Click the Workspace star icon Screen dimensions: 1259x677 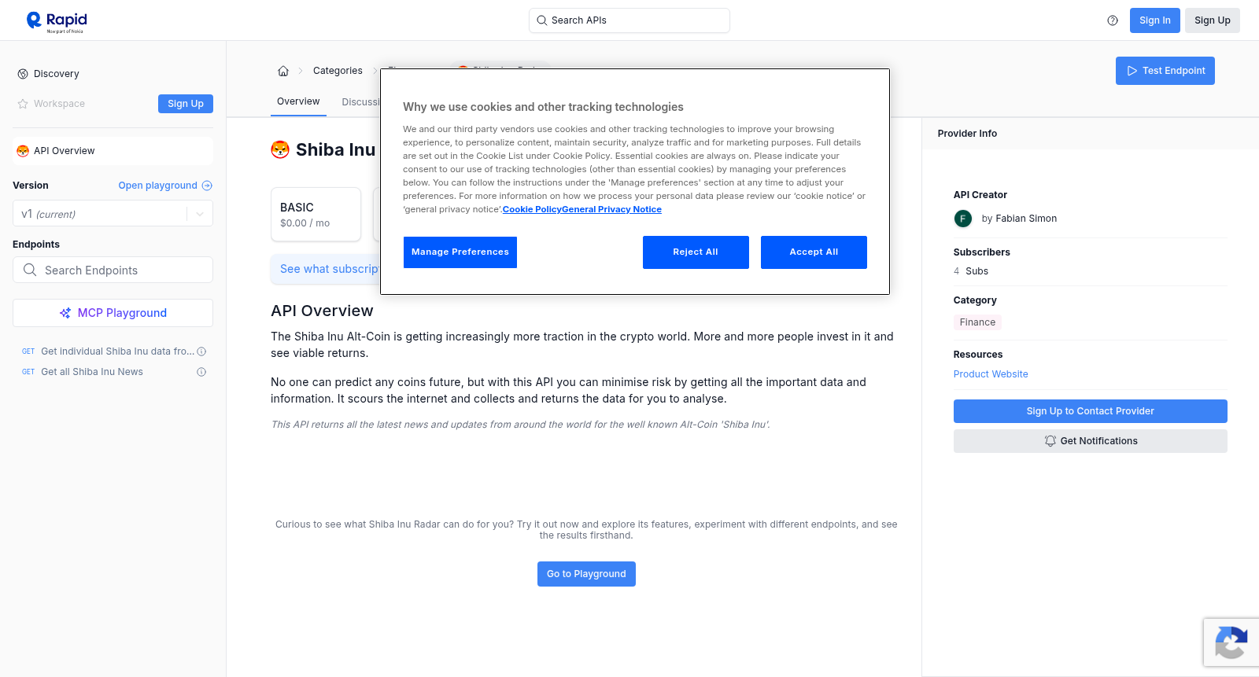[23, 104]
